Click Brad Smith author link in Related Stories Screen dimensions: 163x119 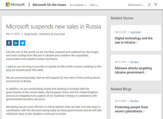tap(135, 32)
